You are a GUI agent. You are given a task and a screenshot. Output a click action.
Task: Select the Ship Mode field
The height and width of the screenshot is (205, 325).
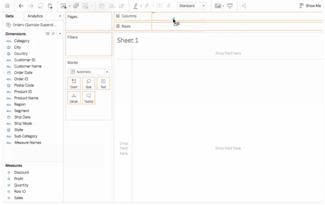(23, 124)
